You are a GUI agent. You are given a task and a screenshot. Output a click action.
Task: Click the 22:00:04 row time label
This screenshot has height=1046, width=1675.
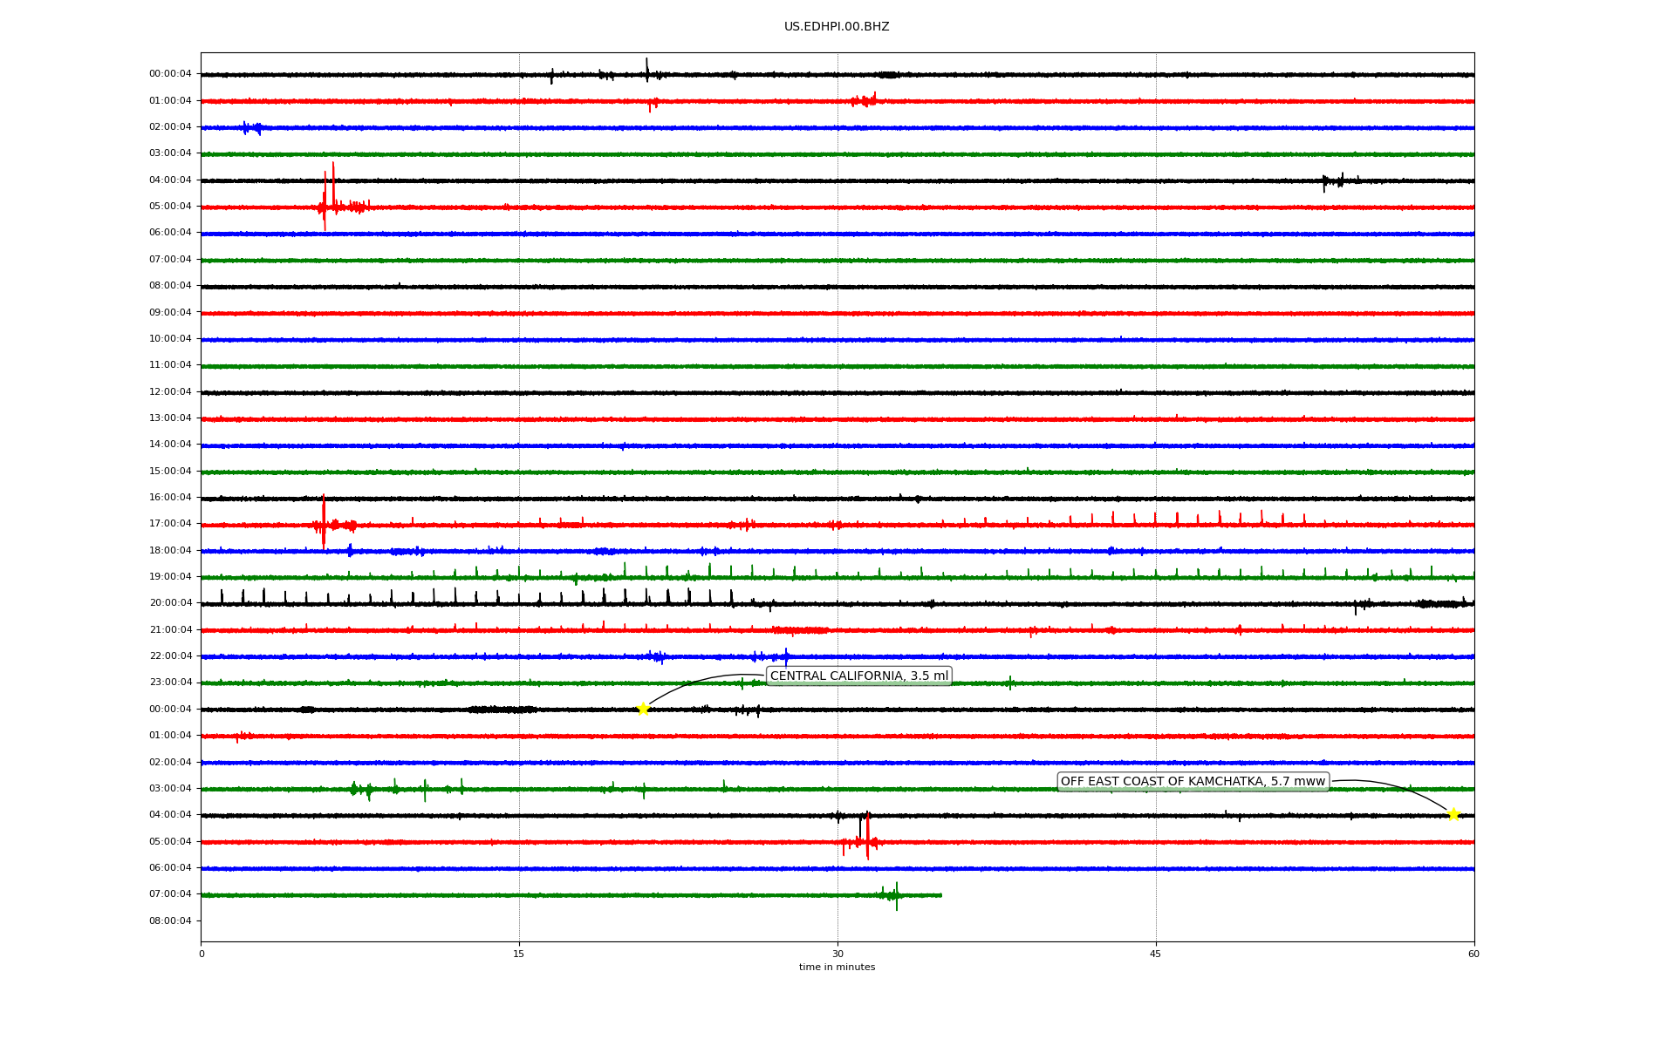[170, 655]
